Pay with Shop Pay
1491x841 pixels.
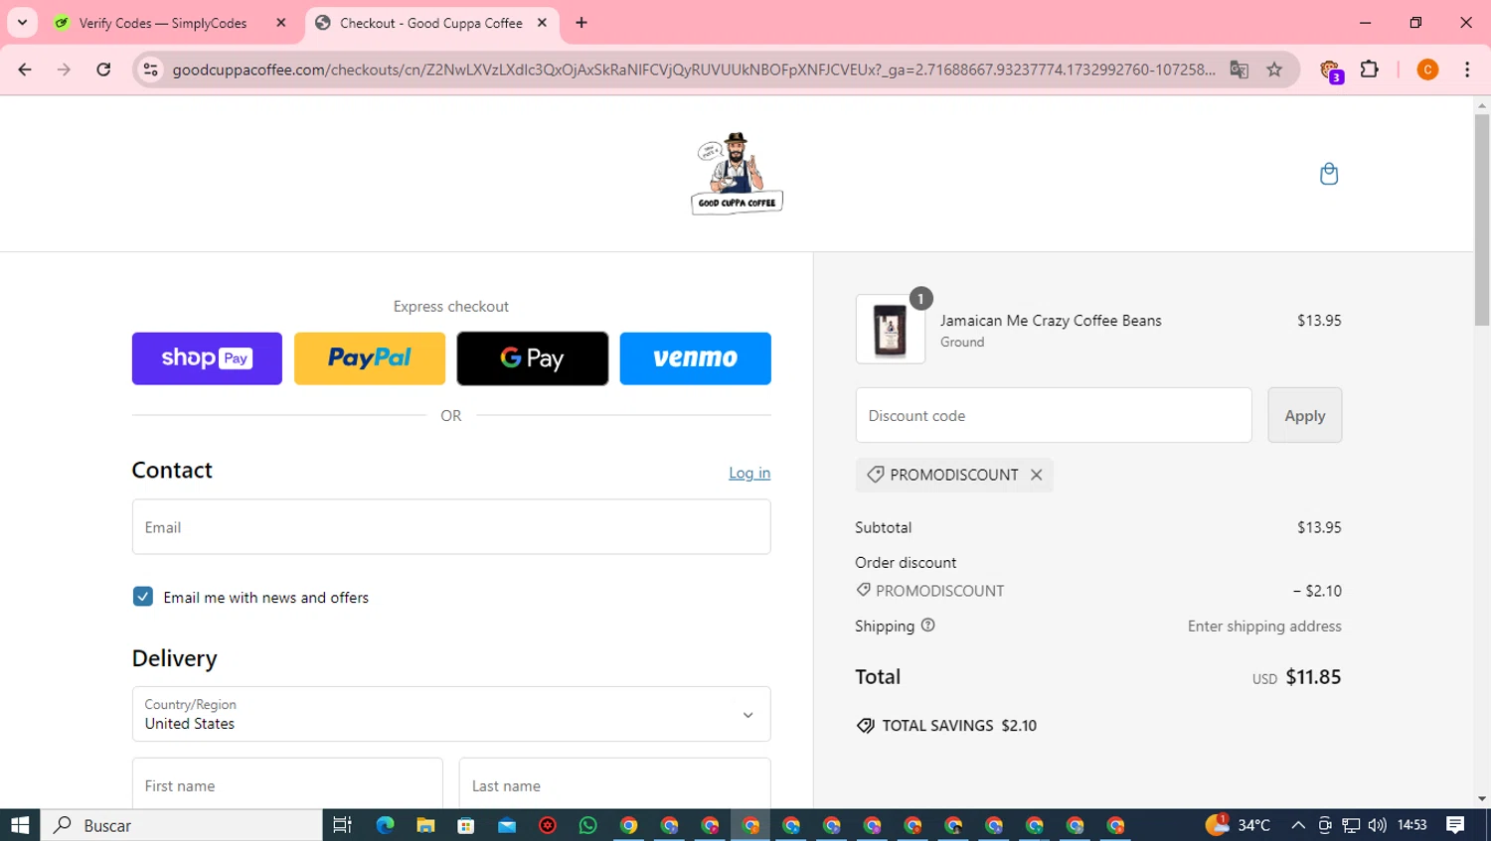pos(207,358)
